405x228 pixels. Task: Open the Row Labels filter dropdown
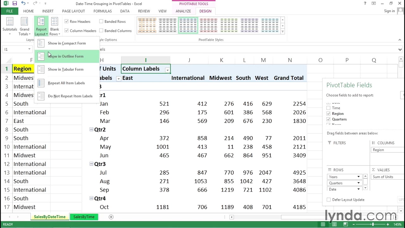(x=118, y=79)
